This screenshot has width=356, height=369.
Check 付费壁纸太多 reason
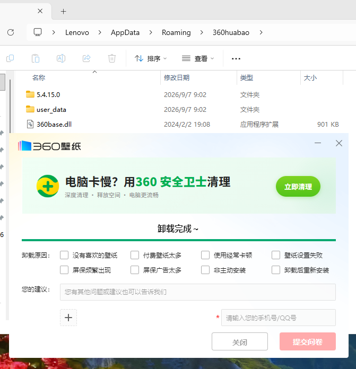pyautogui.click(x=135, y=255)
